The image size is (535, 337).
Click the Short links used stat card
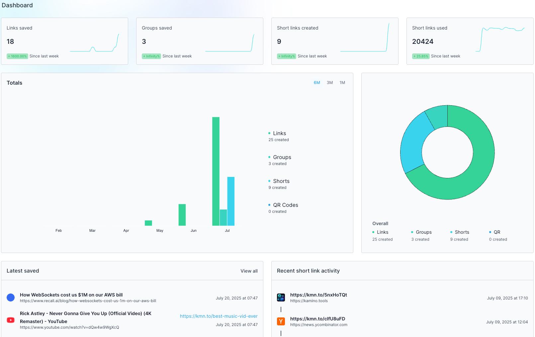pos(470,41)
